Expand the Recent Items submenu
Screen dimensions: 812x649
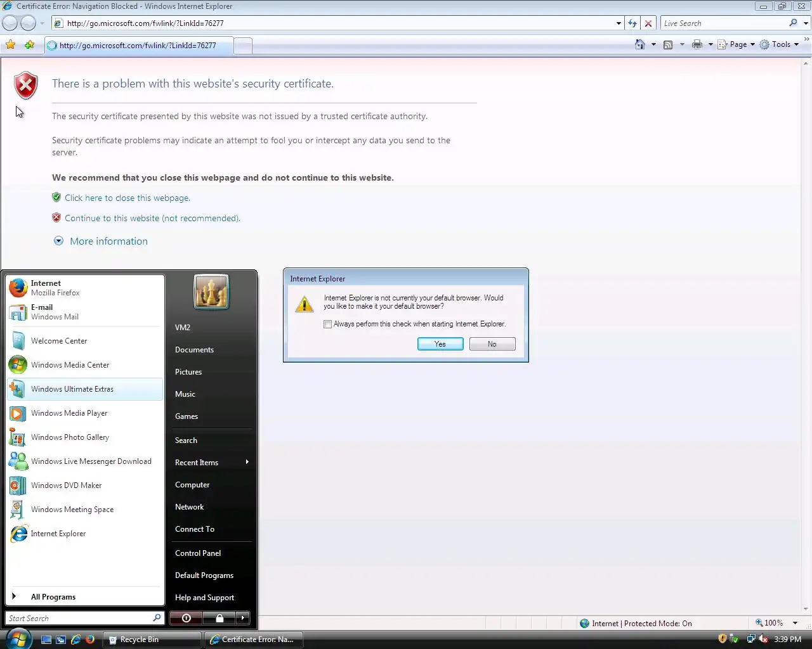click(x=211, y=463)
